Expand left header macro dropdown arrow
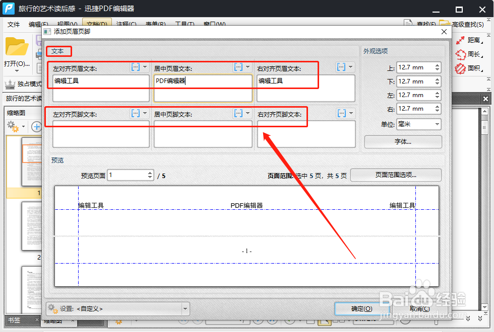This screenshot has height=332, width=494. [x=145, y=67]
